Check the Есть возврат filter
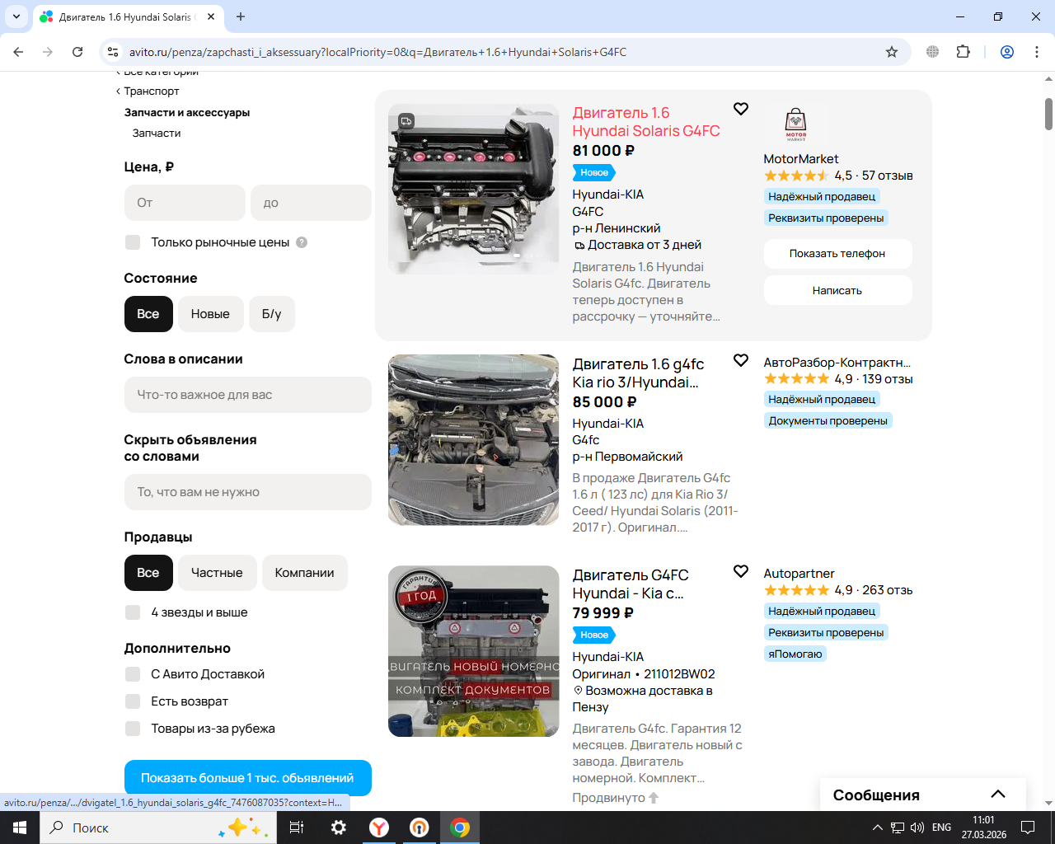1055x844 pixels. pyautogui.click(x=133, y=701)
